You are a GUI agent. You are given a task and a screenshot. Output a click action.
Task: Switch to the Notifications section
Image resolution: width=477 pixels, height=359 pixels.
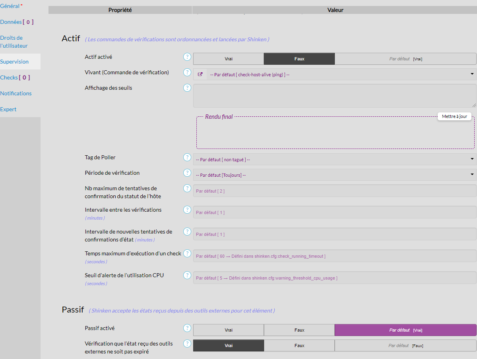(x=16, y=93)
